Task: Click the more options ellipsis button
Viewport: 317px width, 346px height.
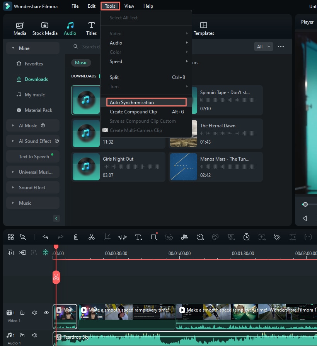Action: [281, 46]
